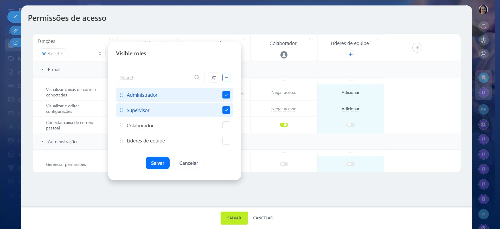Uncheck the Administrador role checkbox
Image resolution: width=500 pixels, height=229 pixels.
tap(226, 95)
